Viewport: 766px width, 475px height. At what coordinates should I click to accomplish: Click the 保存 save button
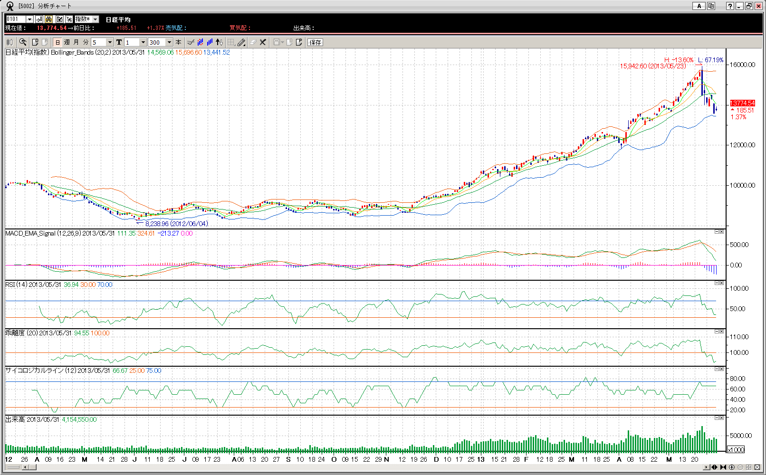coord(315,42)
